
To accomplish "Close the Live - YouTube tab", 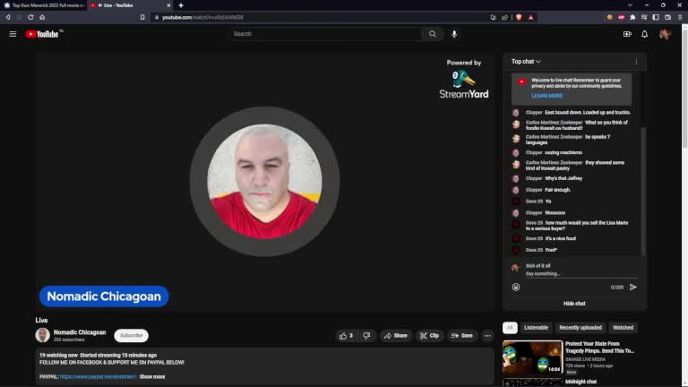I will pyautogui.click(x=168, y=5).
